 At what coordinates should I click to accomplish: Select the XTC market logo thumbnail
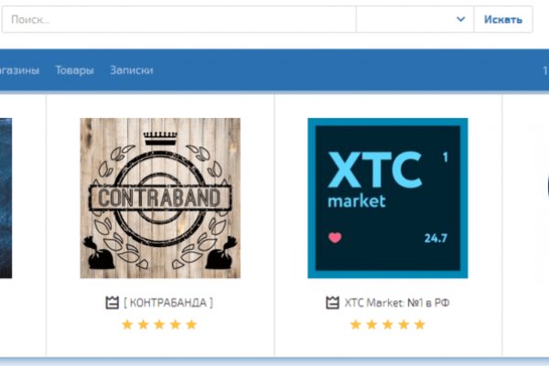[387, 198]
